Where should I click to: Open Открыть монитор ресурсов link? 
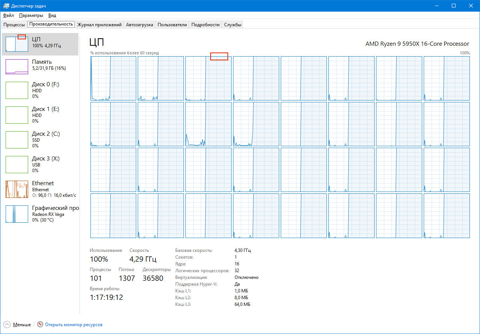[x=73, y=324]
